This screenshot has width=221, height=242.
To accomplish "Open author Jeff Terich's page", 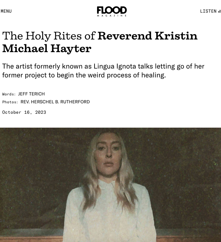I will [x=31, y=94].
